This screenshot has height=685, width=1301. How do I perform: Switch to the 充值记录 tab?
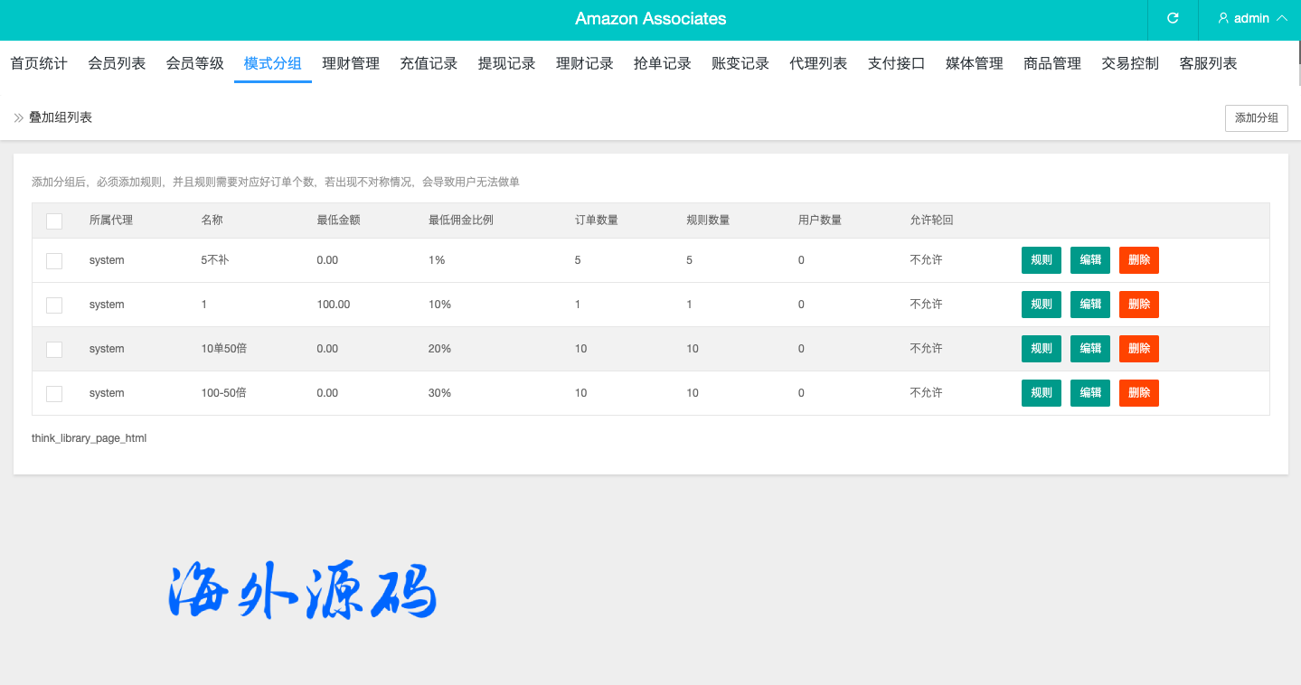429,63
